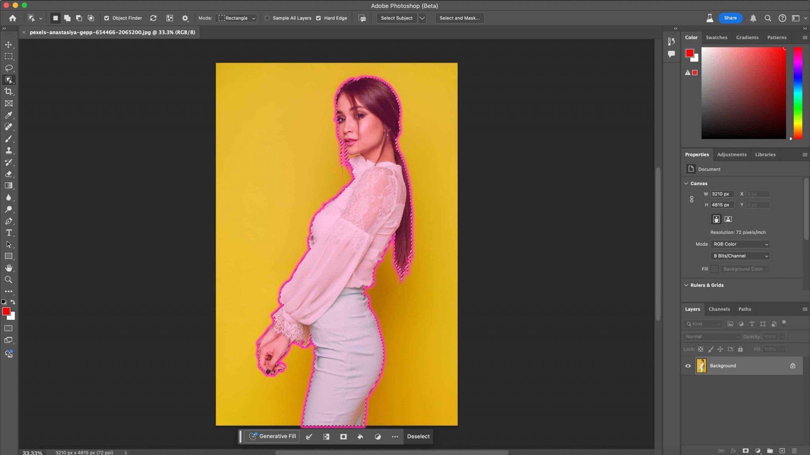Screen dimensions: 810x455
Task: Open the 8 Bits/Channel dropdown
Action: point(739,256)
